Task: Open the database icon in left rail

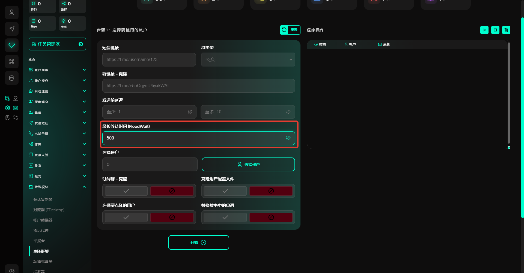Action: click(x=12, y=78)
